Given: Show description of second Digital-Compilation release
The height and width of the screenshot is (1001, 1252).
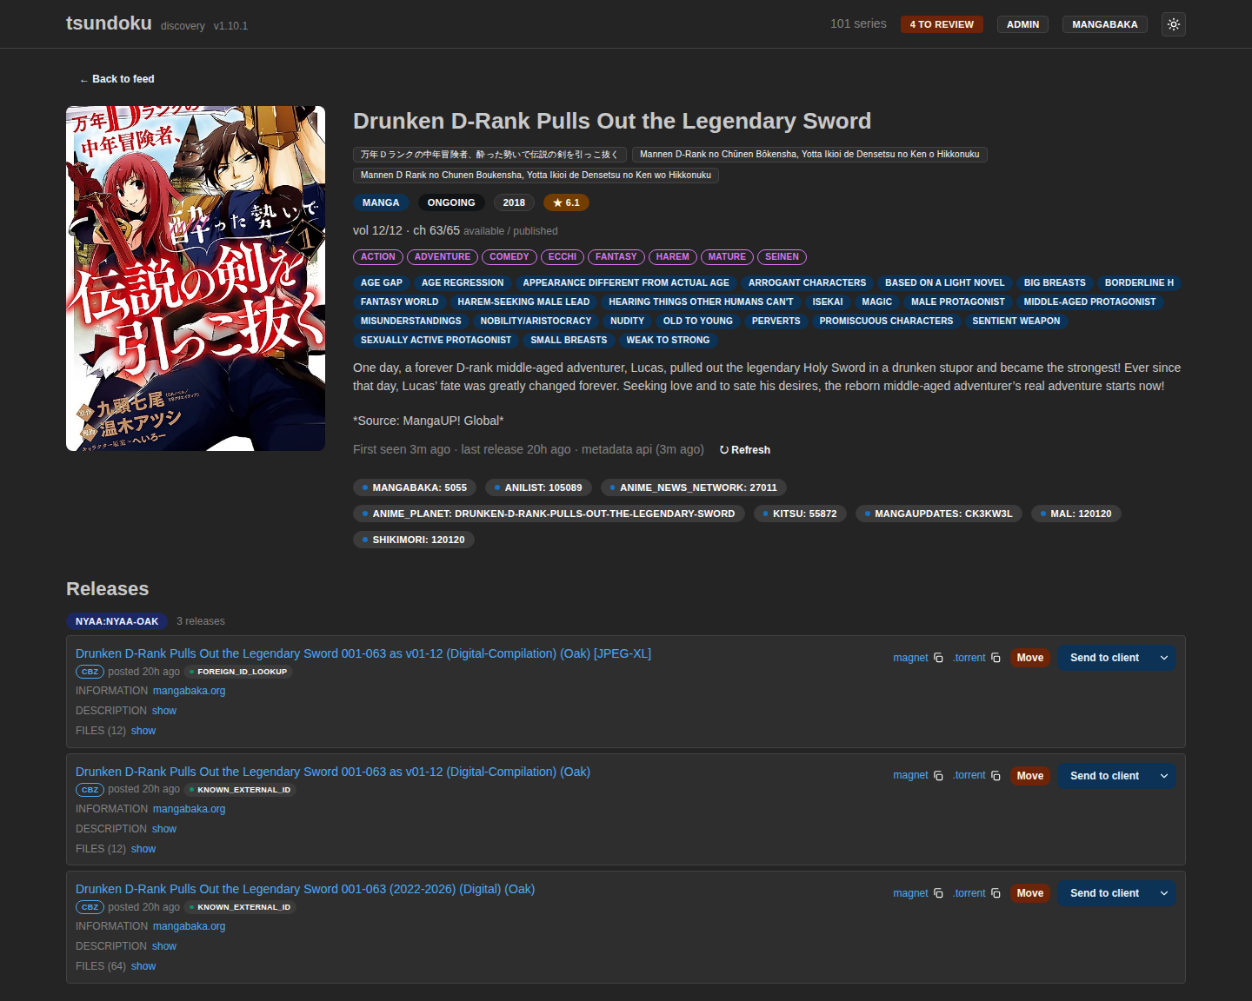Looking at the screenshot, I should coord(164,829).
